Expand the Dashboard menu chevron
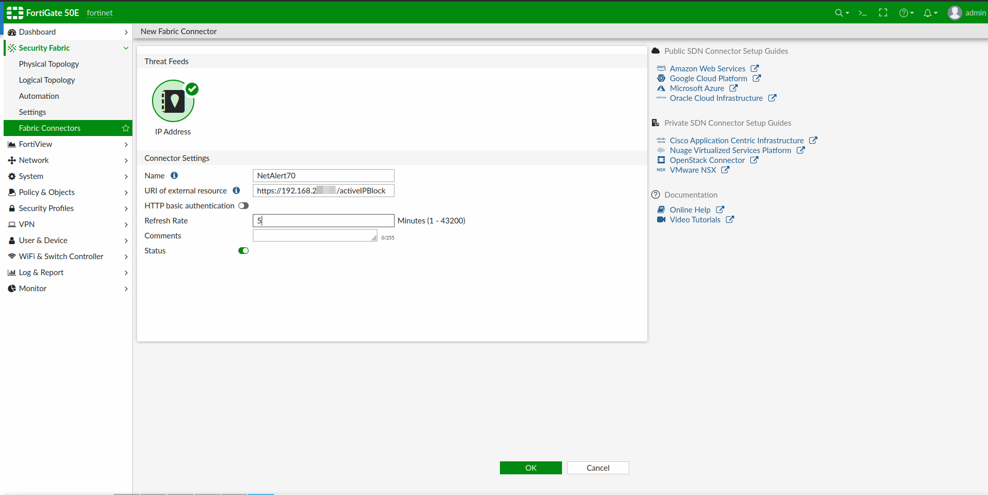This screenshot has height=495, width=988. coord(126,32)
